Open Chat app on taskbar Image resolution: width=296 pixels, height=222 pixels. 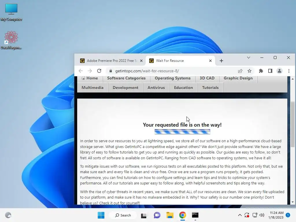click(157, 215)
